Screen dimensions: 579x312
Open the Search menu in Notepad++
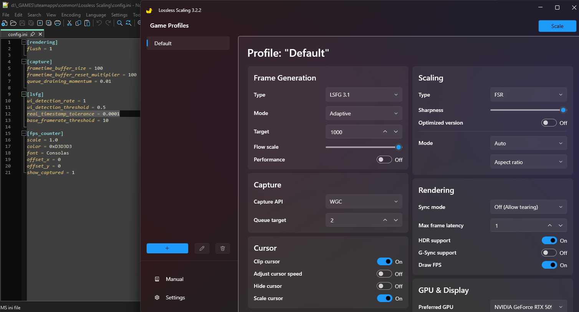click(34, 15)
